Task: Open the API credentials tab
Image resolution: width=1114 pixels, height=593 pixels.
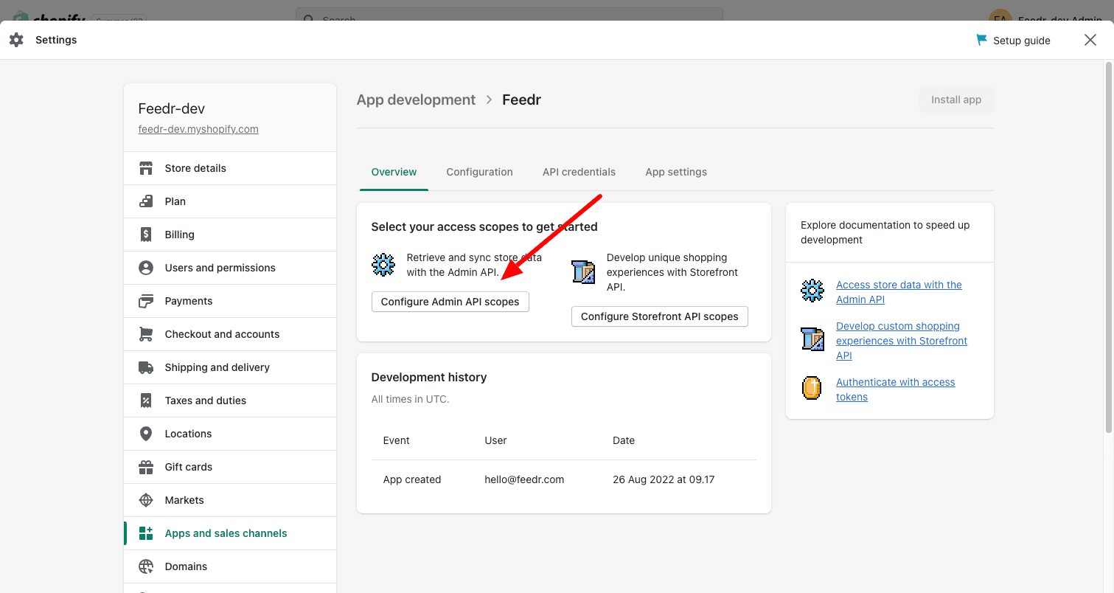Action: [x=579, y=172]
